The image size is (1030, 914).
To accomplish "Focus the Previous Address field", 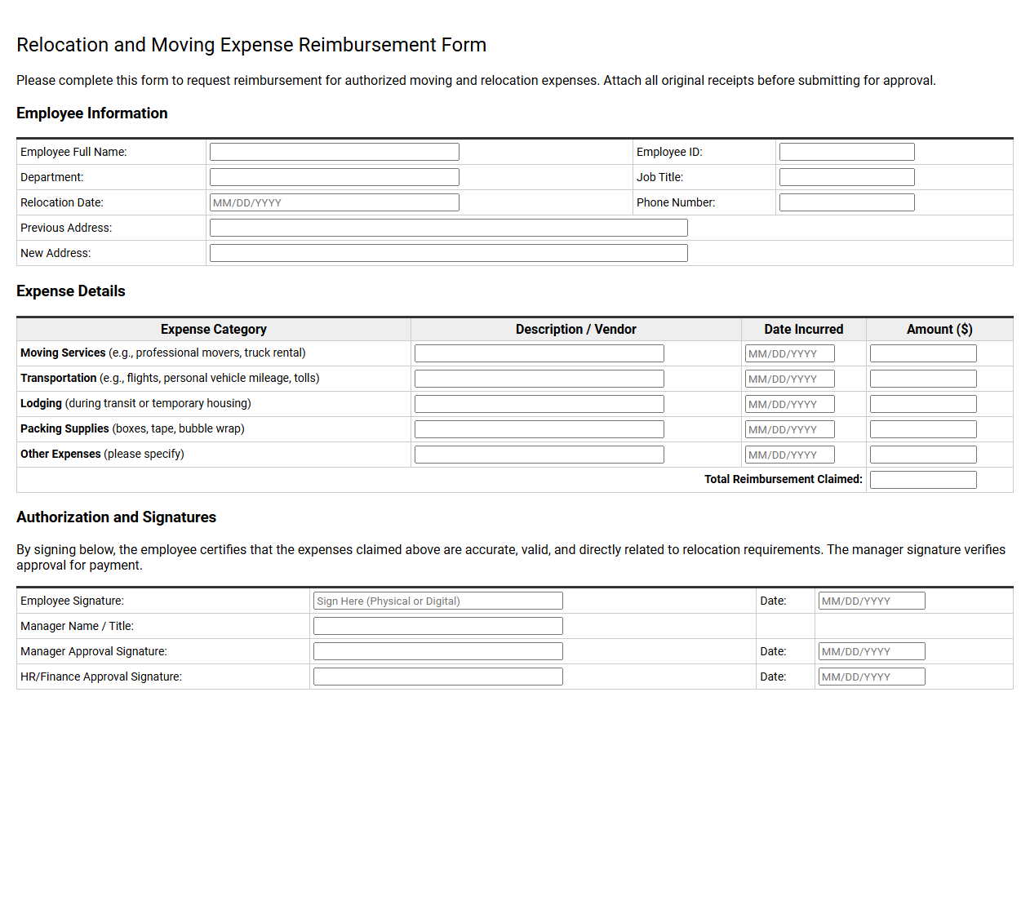I will point(449,228).
